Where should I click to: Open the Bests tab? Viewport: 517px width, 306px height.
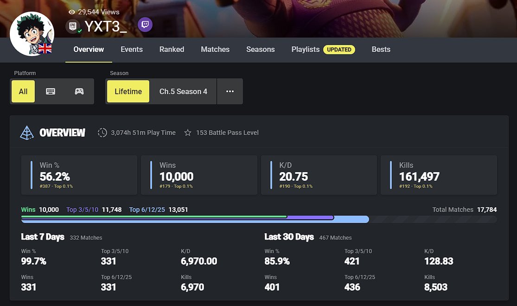pyautogui.click(x=381, y=50)
